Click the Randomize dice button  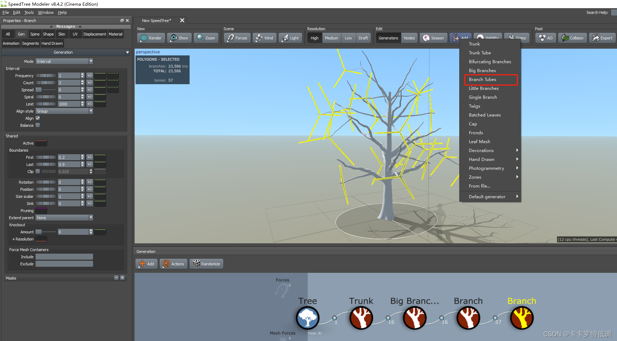(206, 264)
